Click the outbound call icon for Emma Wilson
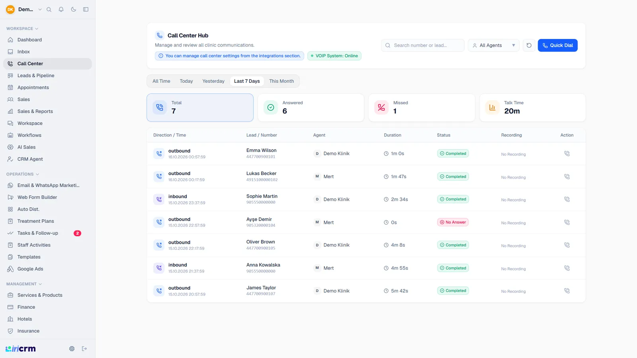Viewport: 637px width, 358px height. coord(159,154)
